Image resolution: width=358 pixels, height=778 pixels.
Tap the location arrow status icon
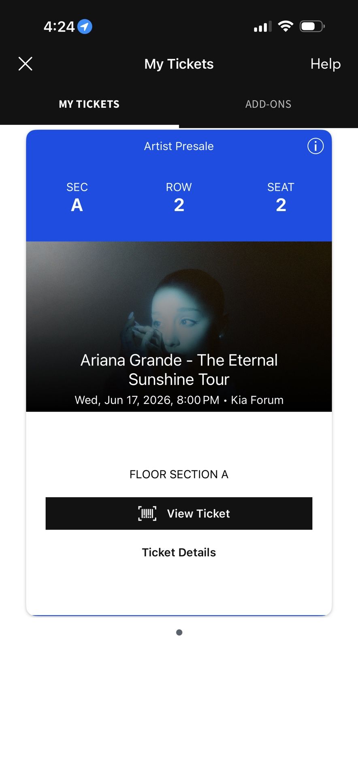click(x=85, y=27)
